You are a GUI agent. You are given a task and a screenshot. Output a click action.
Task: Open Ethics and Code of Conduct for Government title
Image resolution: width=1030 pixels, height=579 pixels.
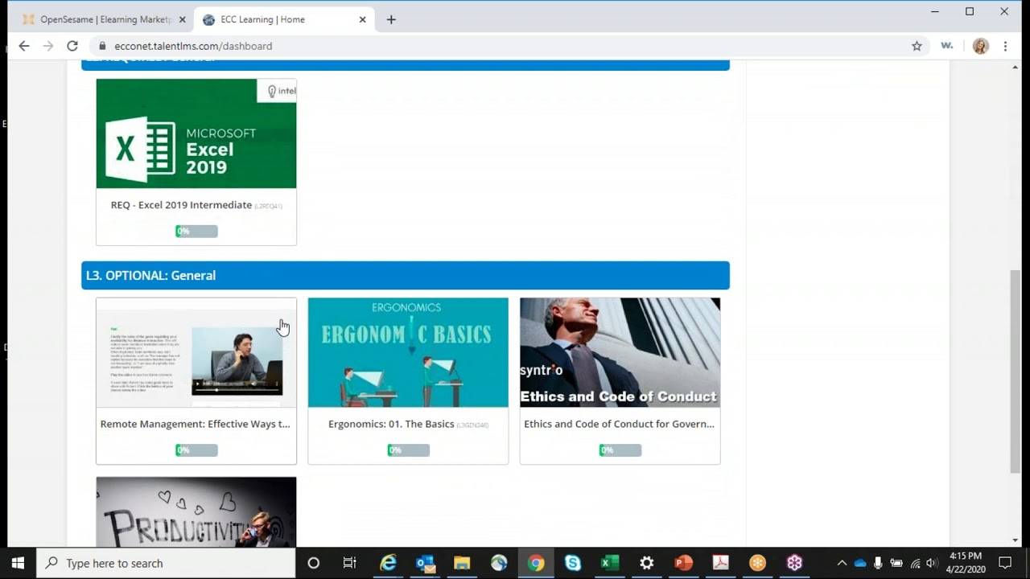point(620,424)
